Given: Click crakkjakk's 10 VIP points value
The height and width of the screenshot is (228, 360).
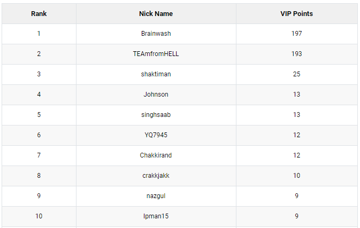Looking at the screenshot, I should [297, 176].
